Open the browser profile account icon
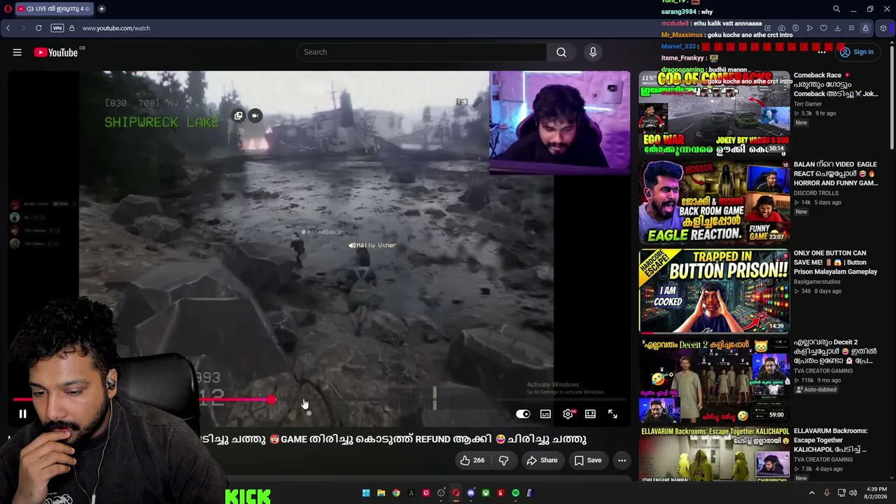Image resolution: width=896 pixels, height=504 pixels. coord(866,28)
